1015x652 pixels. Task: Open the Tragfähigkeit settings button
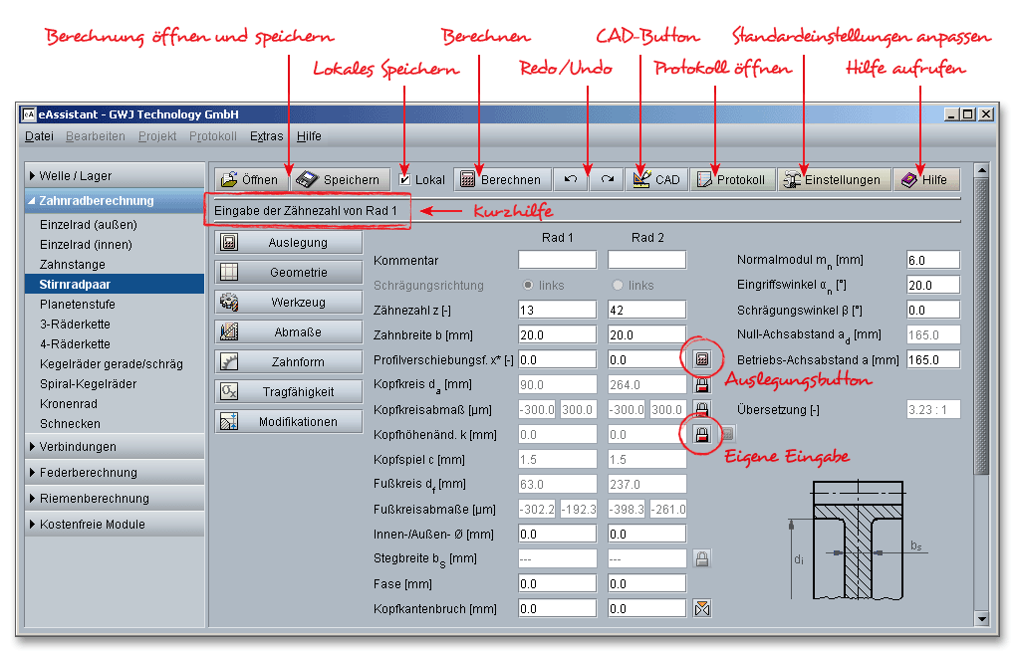pos(289,392)
